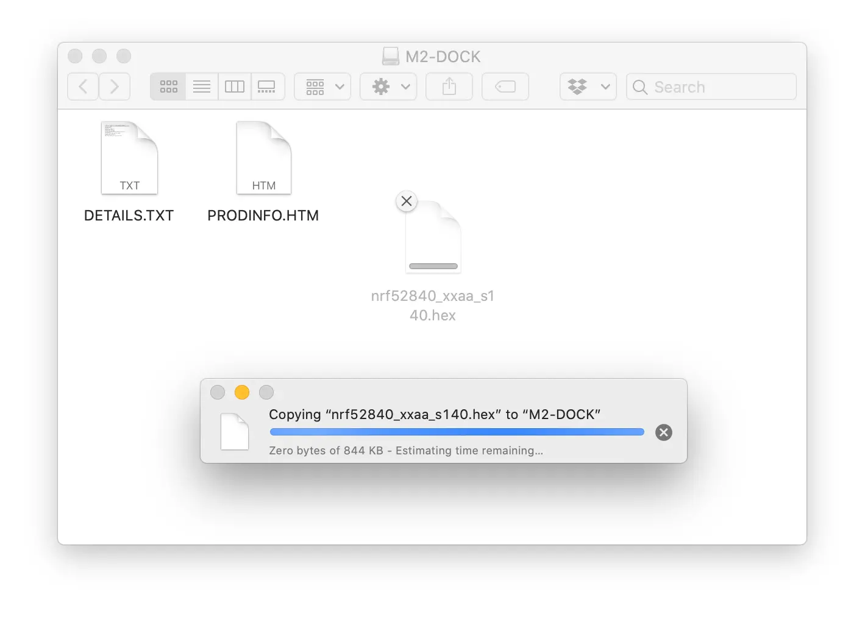Focus the Search field
This screenshot has height=617, width=865.
(711, 86)
